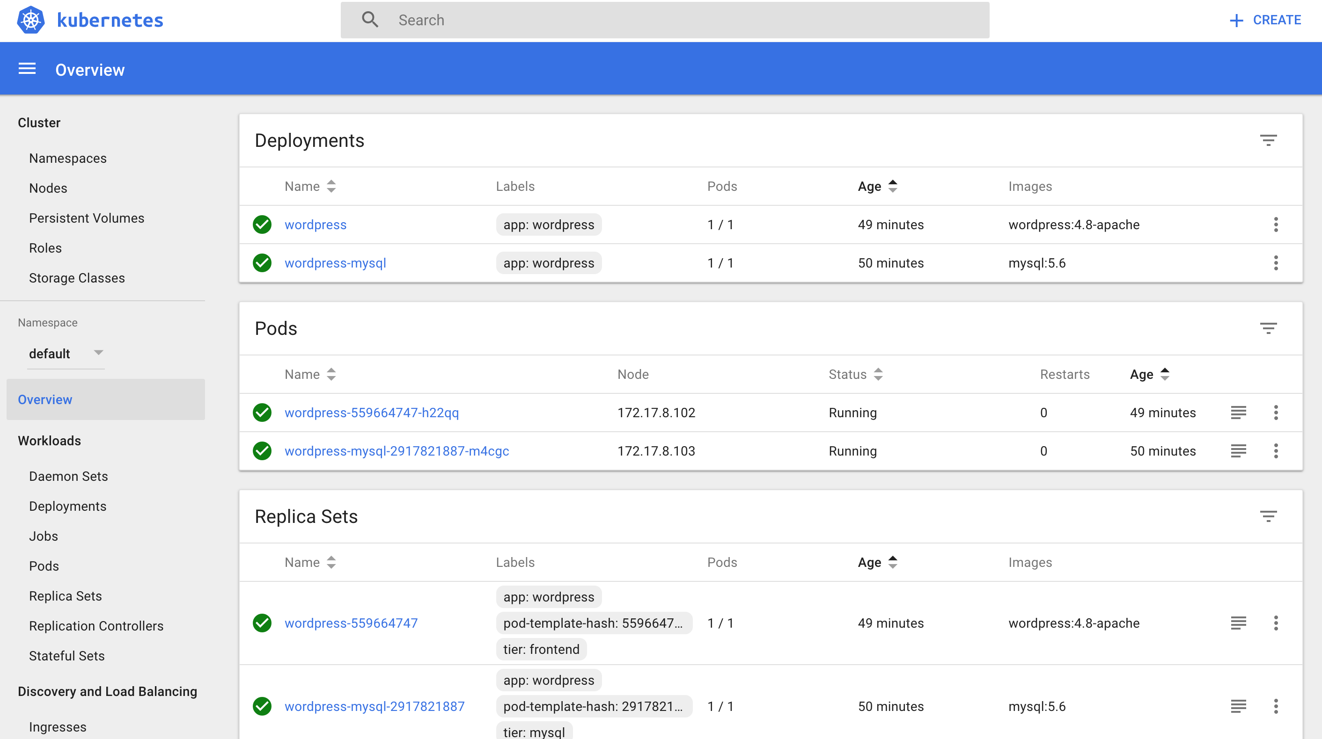Open replica set wordpress-559664747 link
Screen dimensions: 1322x739
(351, 623)
